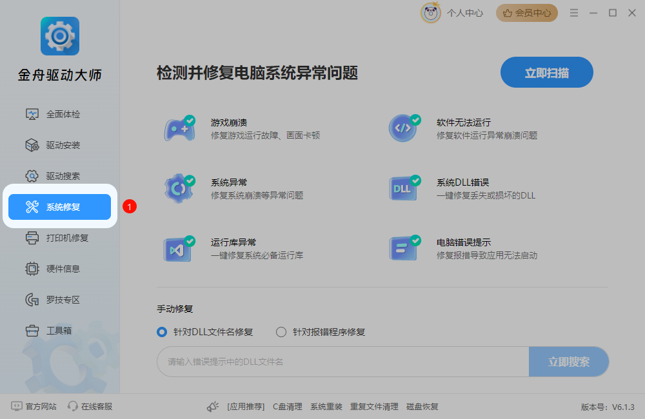The image size is (645, 419).
Task: Click the version number V6.1.3 text
Action: coord(623,407)
